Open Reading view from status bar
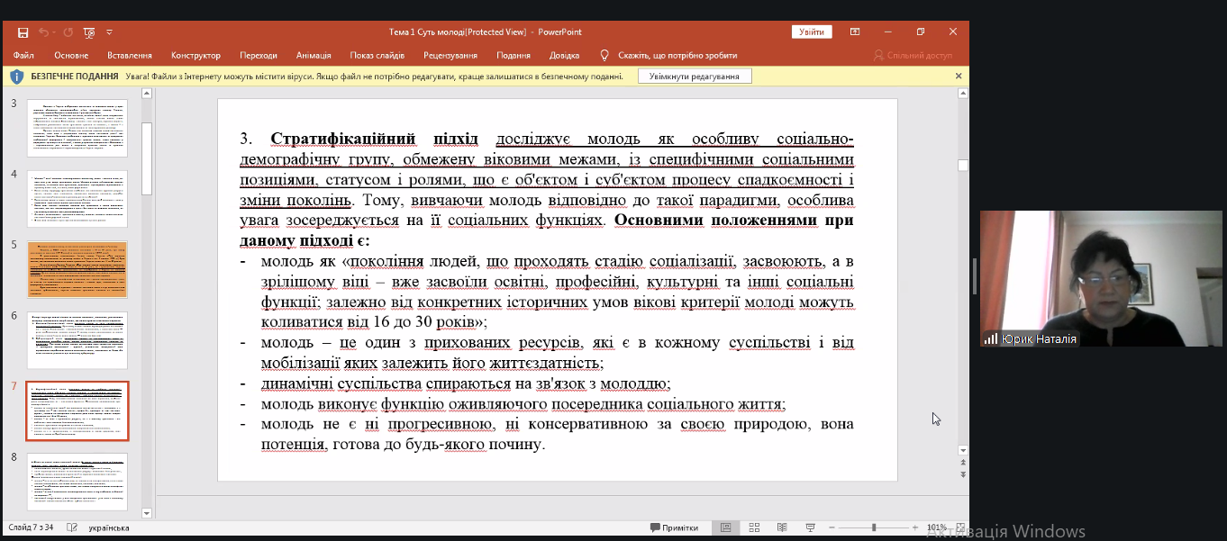The width and height of the screenshot is (1227, 541). pyautogui.click(x=782, y=527)
